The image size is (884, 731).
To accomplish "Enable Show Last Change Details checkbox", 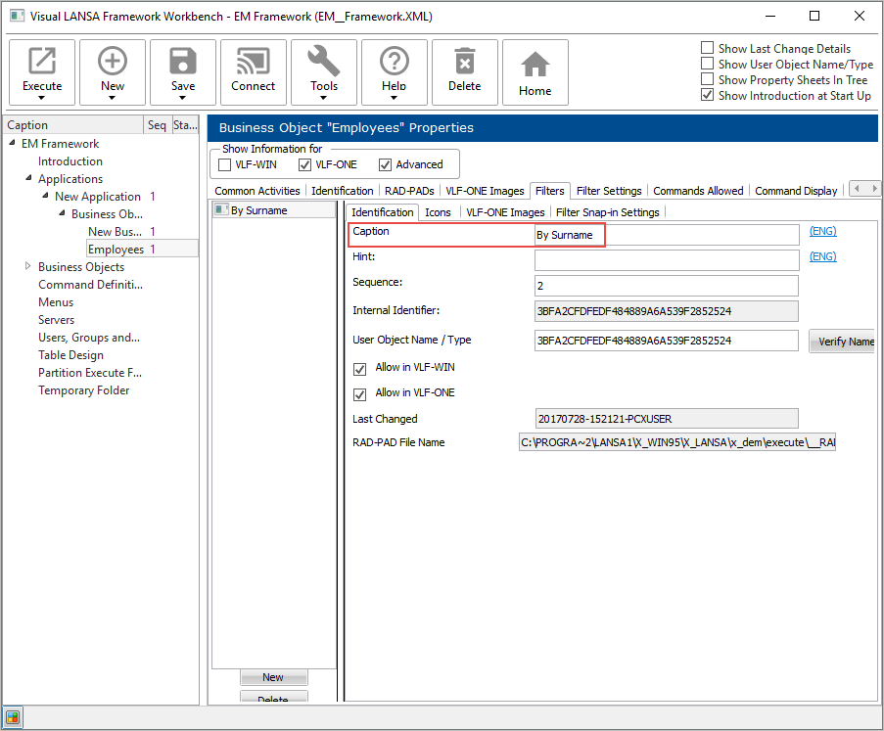I will point(708,48).
